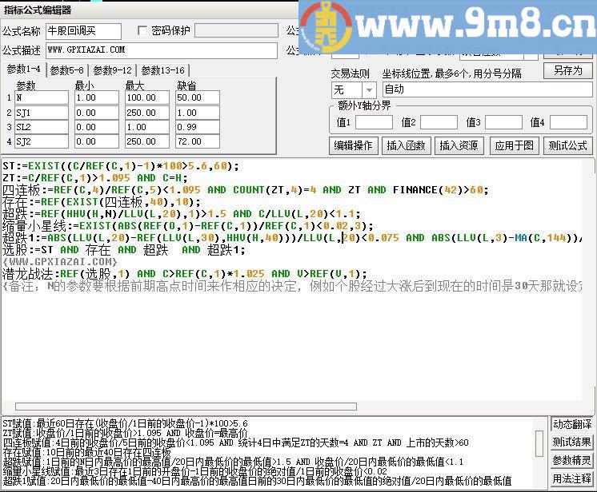
Task: Edit the 坐标线位置 field showing 自动
Action: click(x=487, y=90)
